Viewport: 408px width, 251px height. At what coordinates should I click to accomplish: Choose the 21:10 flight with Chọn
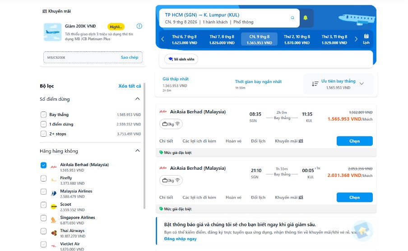coord(354,197)
